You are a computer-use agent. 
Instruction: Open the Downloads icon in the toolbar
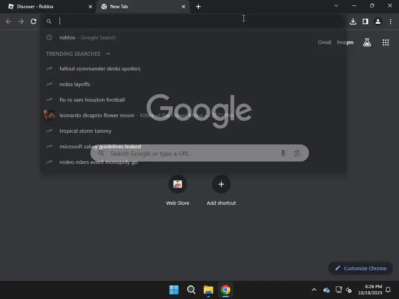pos(353,21)
